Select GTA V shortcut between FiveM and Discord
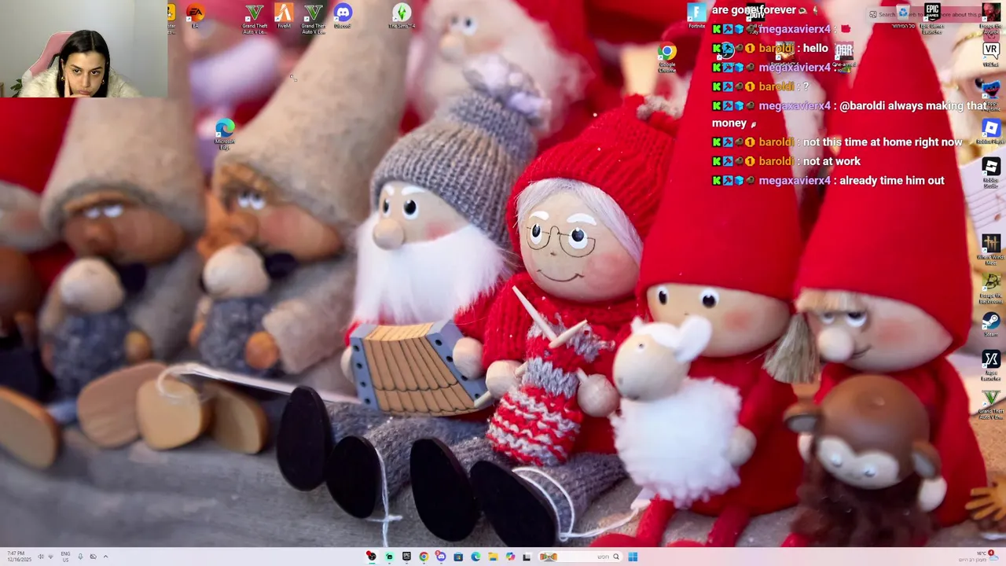The width and height of the screenshot is (1006, 566). pyautogui.click(x=313, y=17)
